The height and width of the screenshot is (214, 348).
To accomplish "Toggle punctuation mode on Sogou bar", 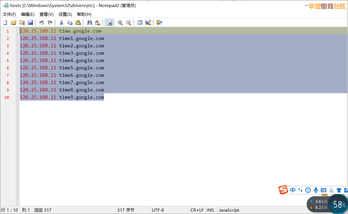I will point(300,190).
